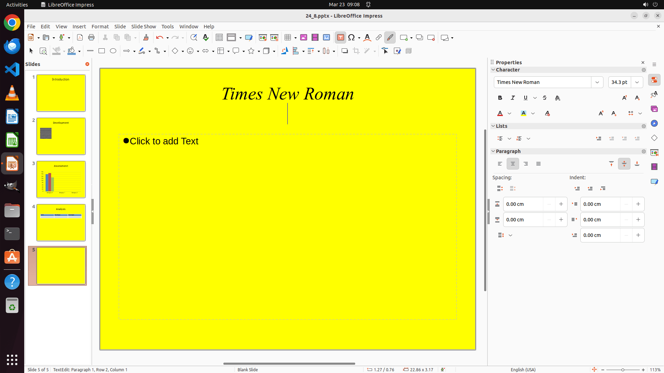Toggle Italic in Character panel
This screenshot has height=373, width=664.
pos(513,98)
